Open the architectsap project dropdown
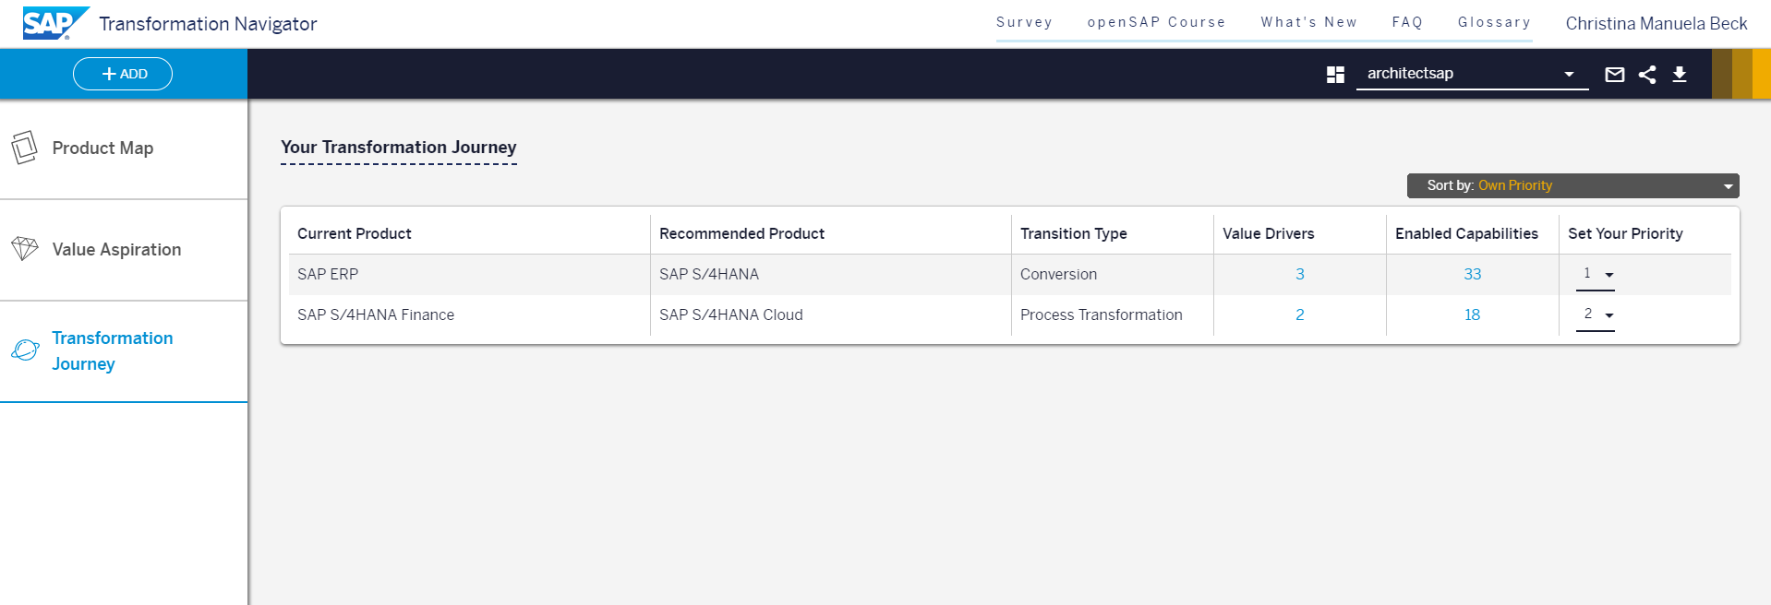This screenshot has width=1771, height=605. pyautogui.click(x=1472, y=74)
